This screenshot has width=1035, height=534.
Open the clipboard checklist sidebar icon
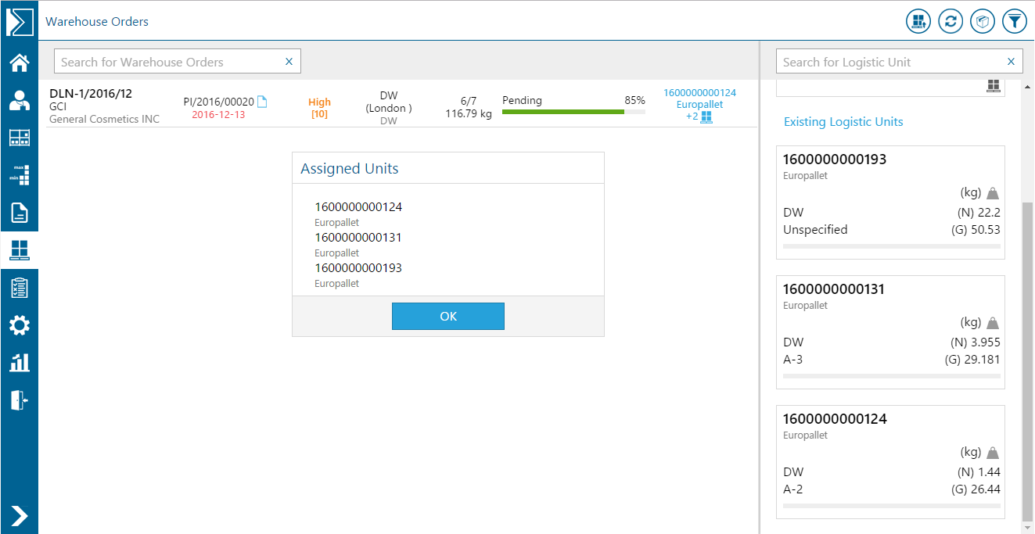click(19, 288)
